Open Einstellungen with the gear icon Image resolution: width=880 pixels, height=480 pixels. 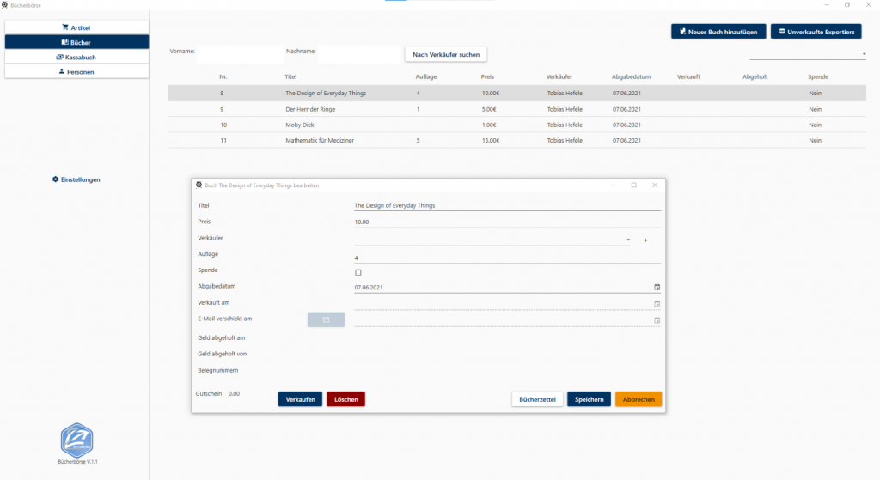pos(76,179)
